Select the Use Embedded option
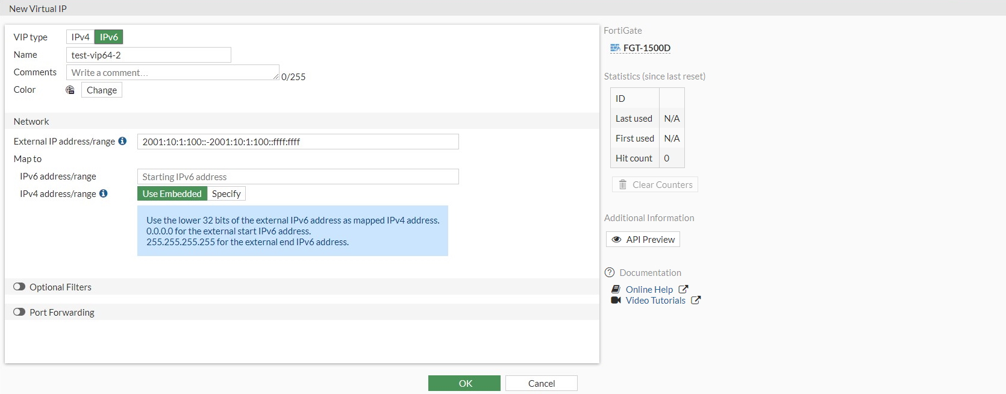Screen dimensions: 1006x394 (x=172, y=193)
